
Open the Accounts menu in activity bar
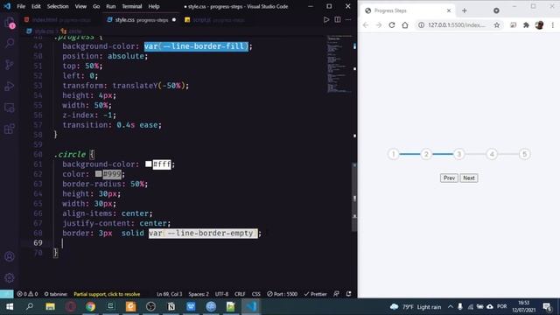10,256
